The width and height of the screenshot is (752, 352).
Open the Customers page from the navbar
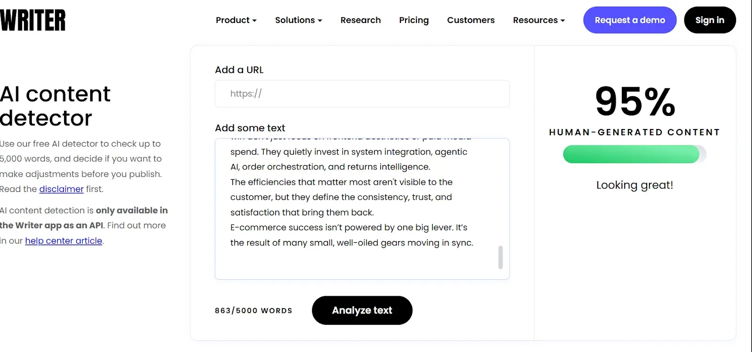470,20
